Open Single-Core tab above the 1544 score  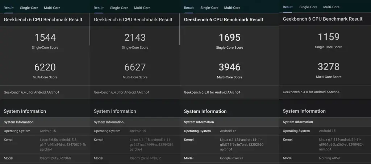tap(29, 8)
